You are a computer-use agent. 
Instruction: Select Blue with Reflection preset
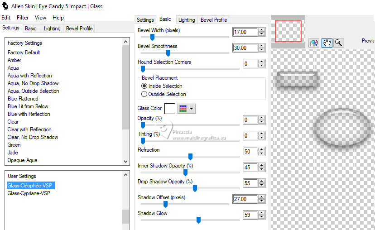[29, 114]
